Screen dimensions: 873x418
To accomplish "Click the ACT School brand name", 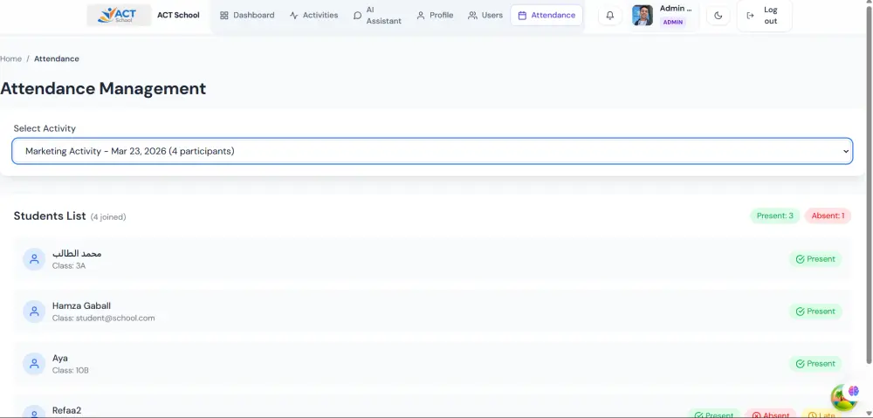I will pos(178,16).
